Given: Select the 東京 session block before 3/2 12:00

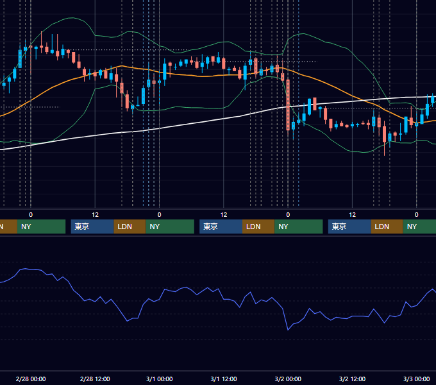Looking at the screenshot, I should click(x=349, y=227).
